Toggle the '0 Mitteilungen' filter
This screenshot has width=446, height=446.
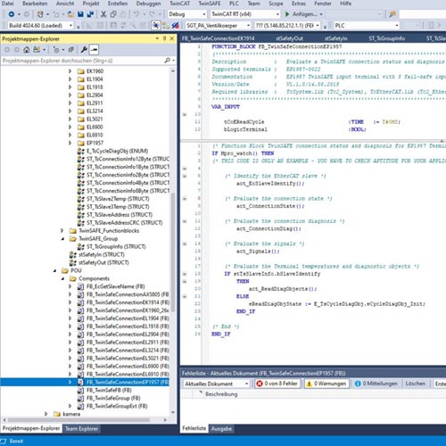coord(376,384)
